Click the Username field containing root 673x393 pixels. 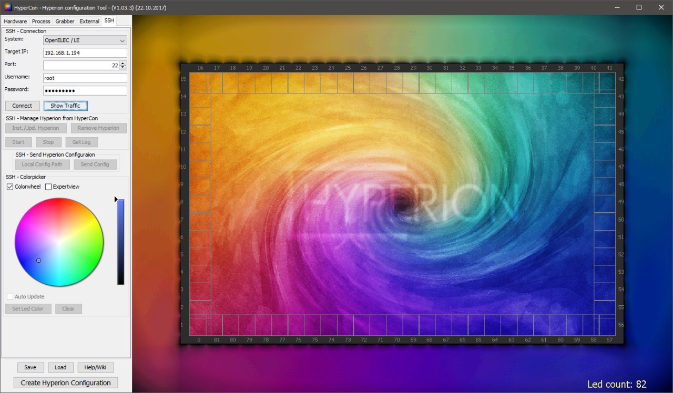[x=85, y=78]
